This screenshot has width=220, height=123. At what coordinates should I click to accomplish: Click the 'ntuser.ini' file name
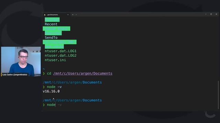pos(55,60)
